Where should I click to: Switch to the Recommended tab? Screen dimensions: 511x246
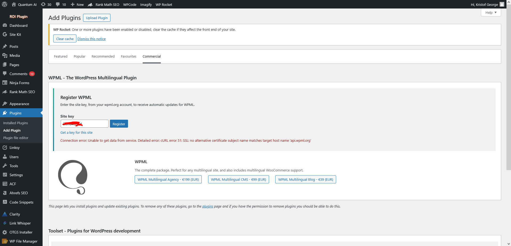tap(103, 56)
